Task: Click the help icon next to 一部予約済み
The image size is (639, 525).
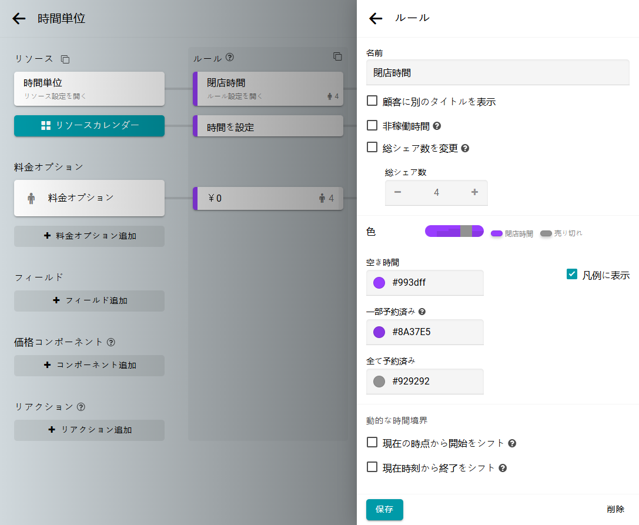Action: [x=421, y=312]
